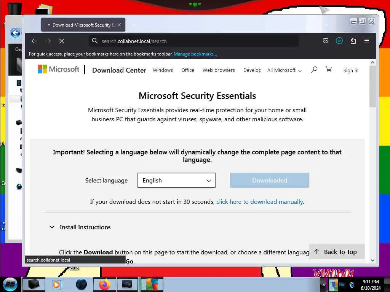390x292 pixels.
Task: Open the Firefox hamburger application menu
Action: 367,41
